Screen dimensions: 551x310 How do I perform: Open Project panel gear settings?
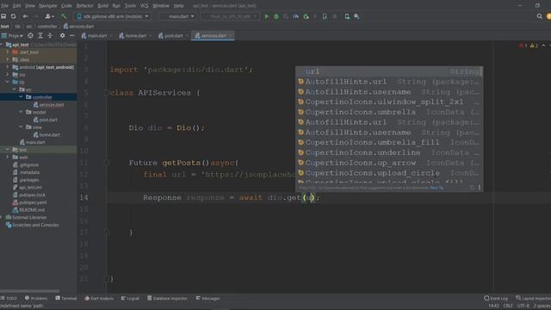62,35
